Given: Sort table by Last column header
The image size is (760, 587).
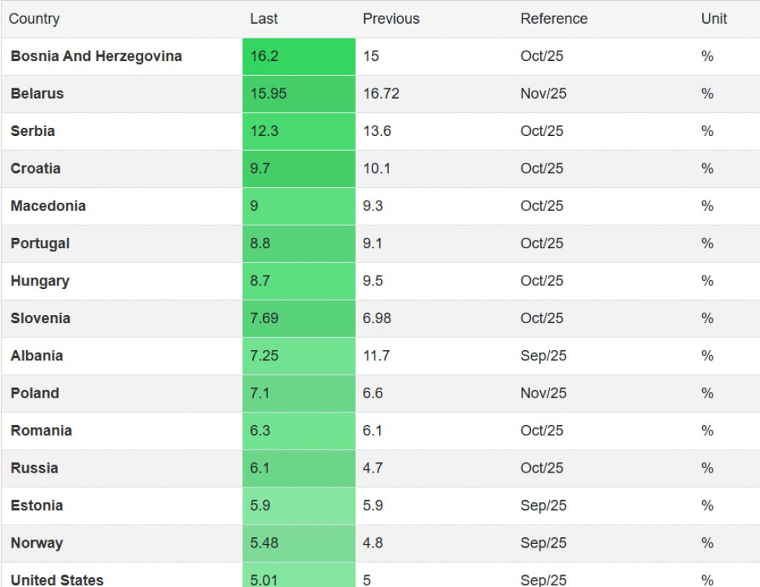Looking at the screenshot, I should coord(263,19).
